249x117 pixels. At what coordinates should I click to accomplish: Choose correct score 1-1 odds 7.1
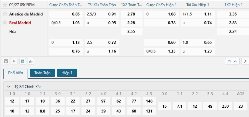coord(180,106)
